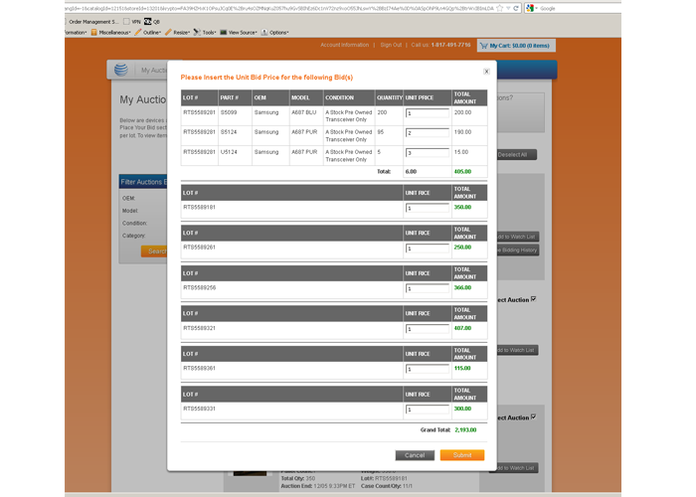696x497 pixels.
Task: Close the bid price dialog with the X
Action: [x=486, y=72]
